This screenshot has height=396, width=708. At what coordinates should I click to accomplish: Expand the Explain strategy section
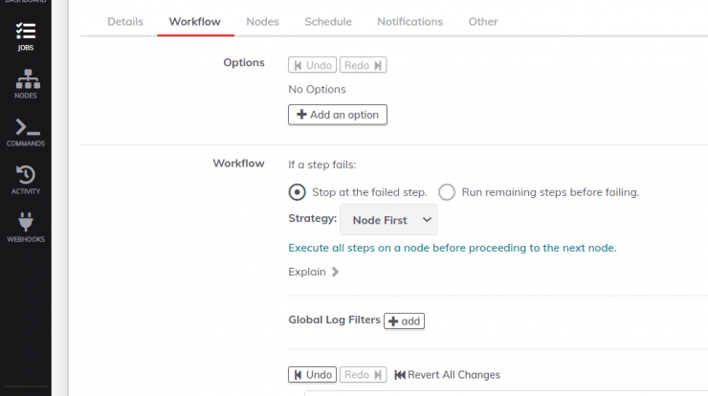click(314, 272)
